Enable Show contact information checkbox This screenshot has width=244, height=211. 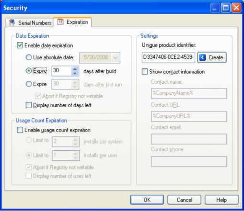pos(145,71)
